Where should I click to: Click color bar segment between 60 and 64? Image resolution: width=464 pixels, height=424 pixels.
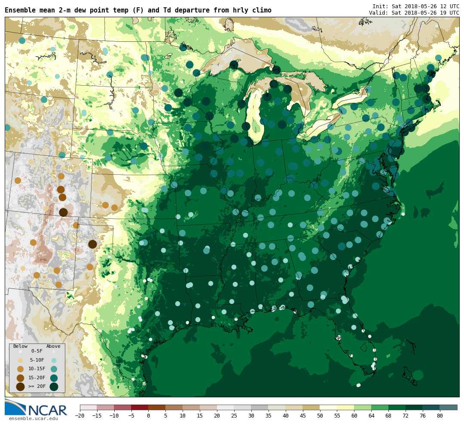pyautogui.click(x=363, y=407)
